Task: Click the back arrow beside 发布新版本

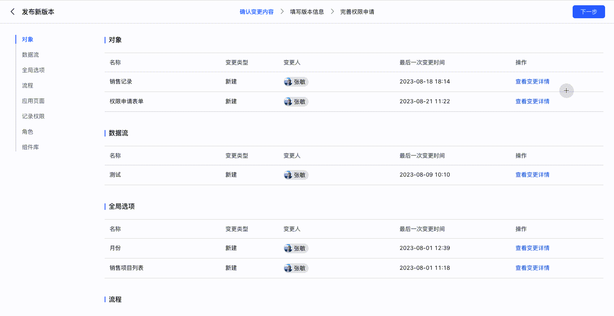Action: coord(13,12)
